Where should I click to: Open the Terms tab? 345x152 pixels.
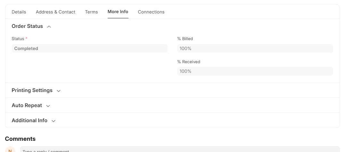[x=91, y=12]
